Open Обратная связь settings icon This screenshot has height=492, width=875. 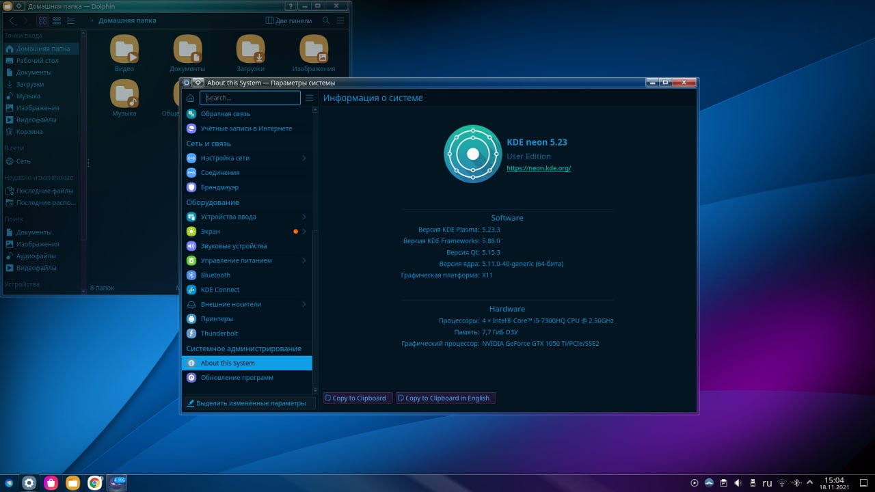pos(191,114)
